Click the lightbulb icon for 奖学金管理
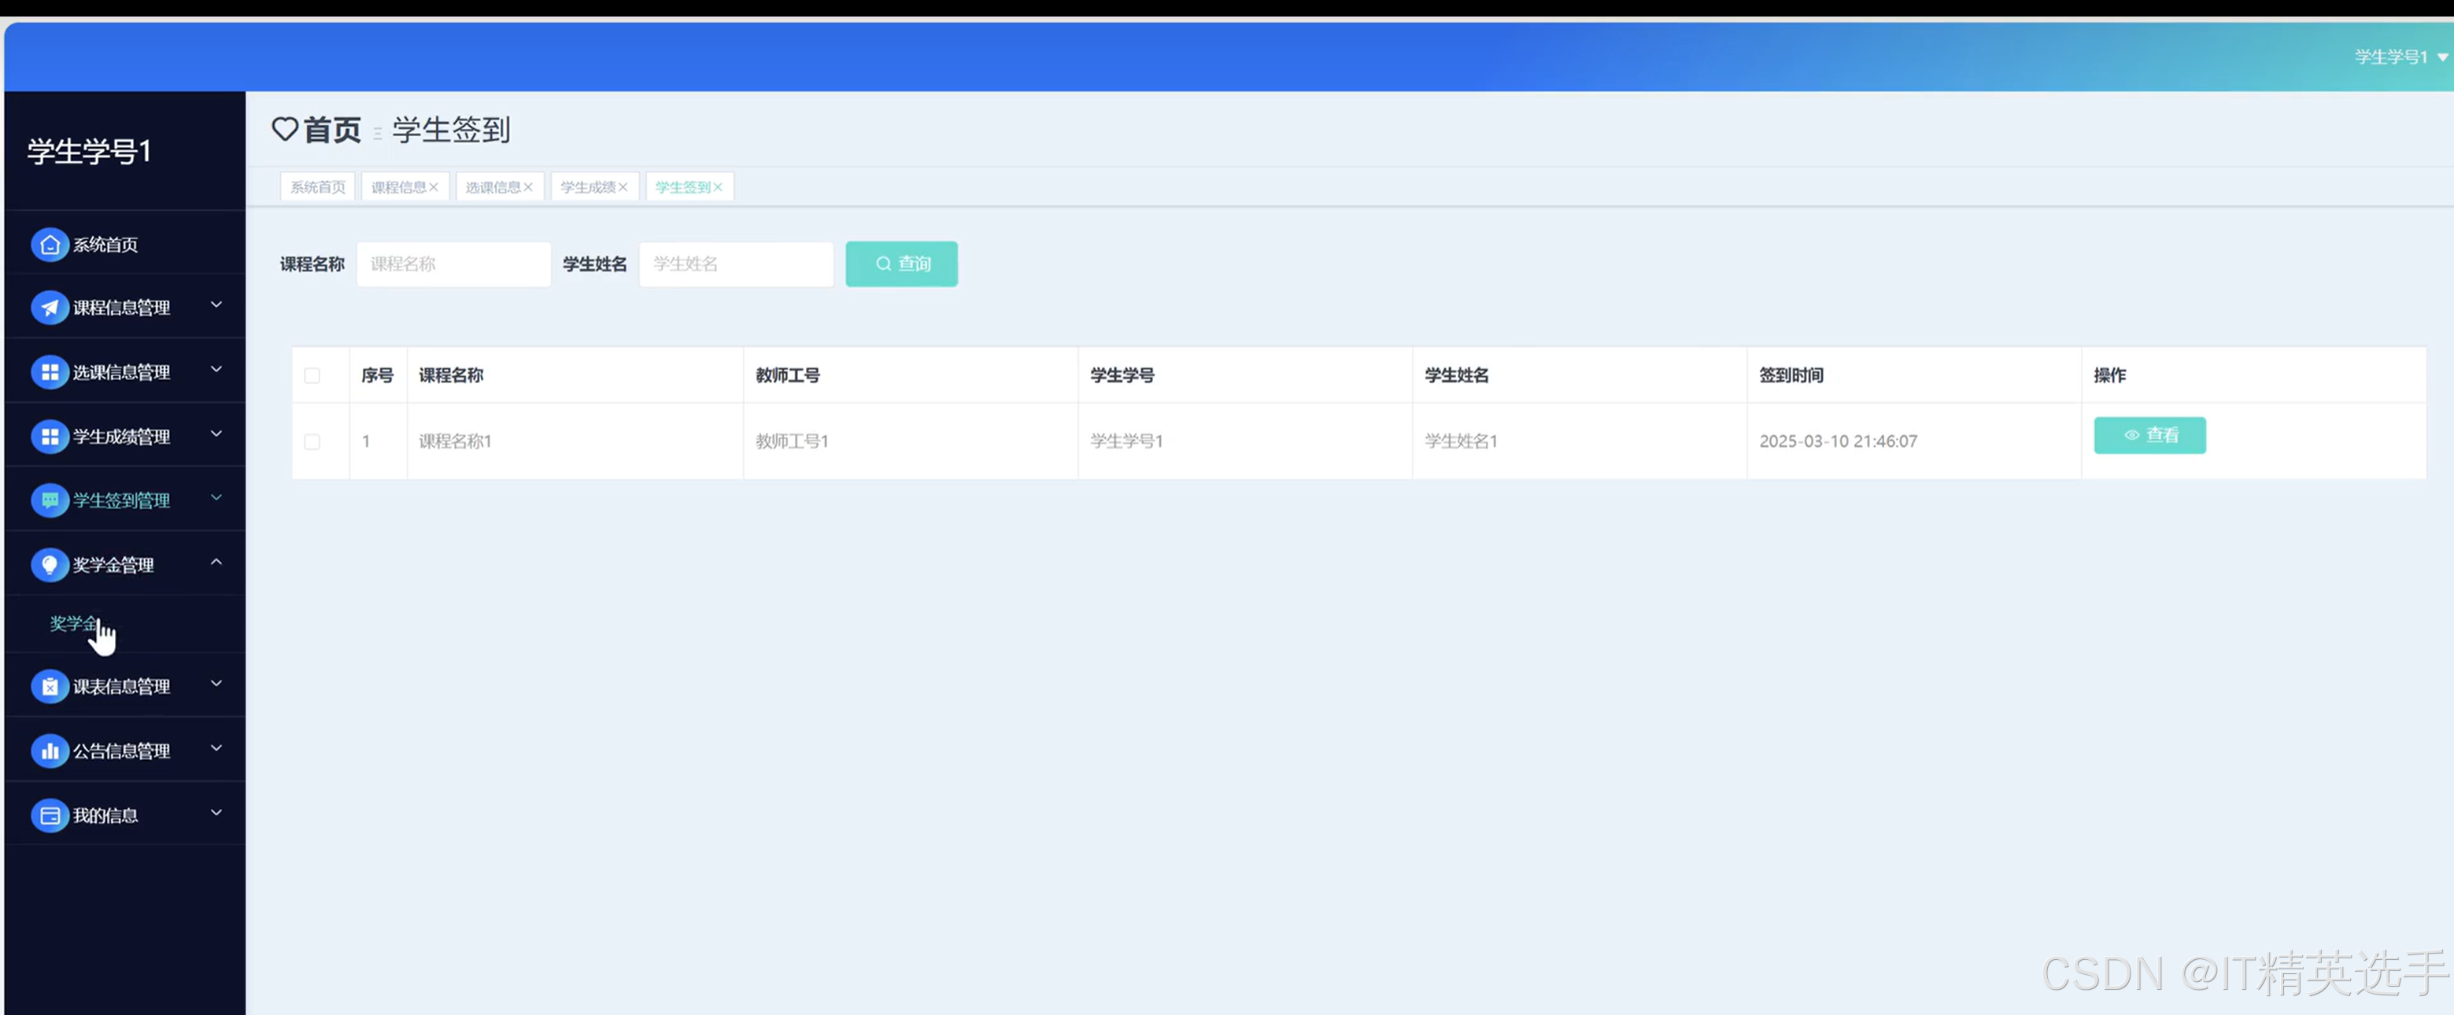 [50, 565]
